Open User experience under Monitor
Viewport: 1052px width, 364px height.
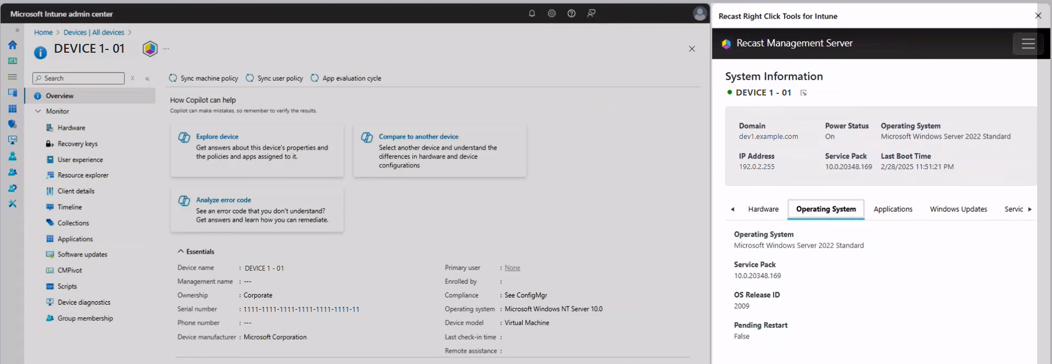coord(80,160)
